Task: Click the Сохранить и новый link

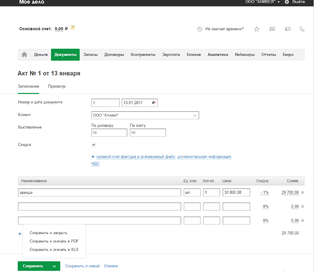Action: pos(82,266)
